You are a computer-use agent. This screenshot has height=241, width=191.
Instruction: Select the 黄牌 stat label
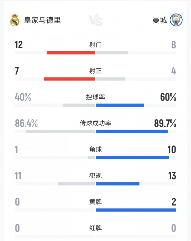click(x=95, y=202)
